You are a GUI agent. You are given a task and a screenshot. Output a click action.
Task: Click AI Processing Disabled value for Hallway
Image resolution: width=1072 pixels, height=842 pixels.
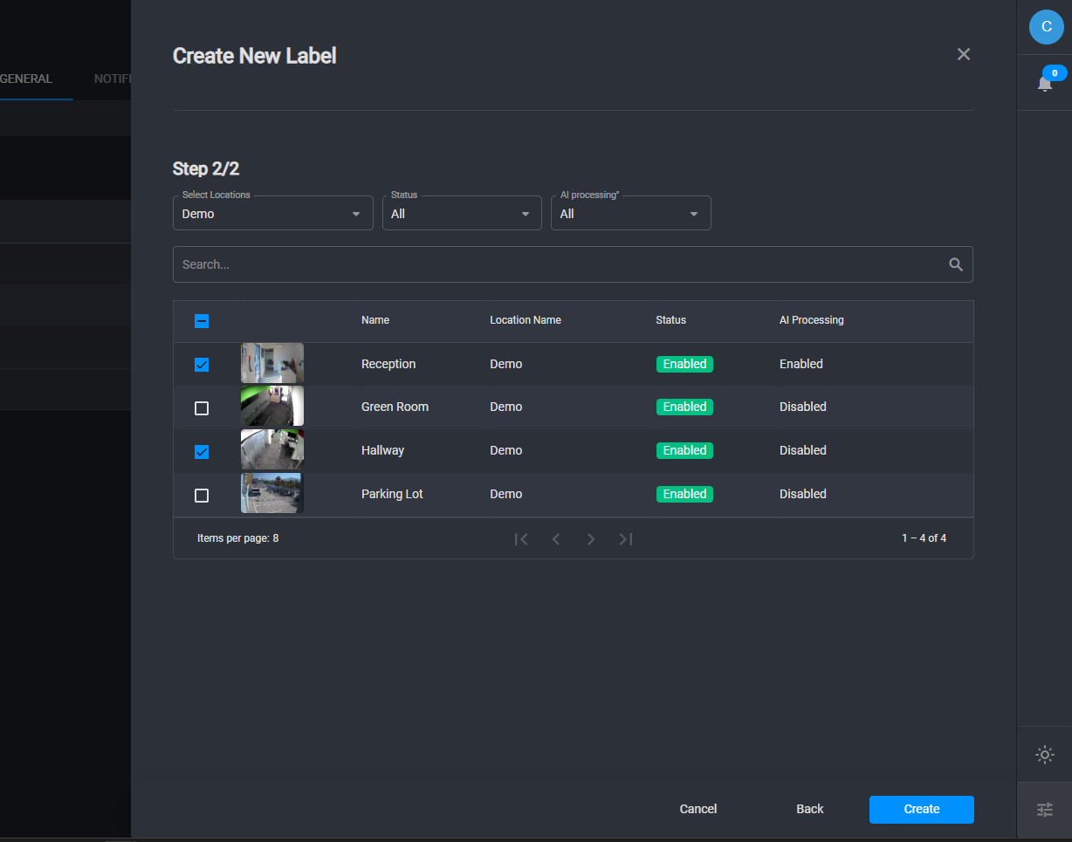pos(803,450)
